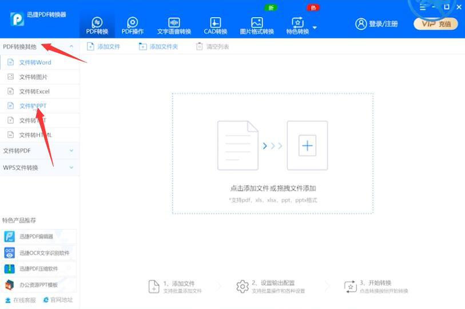Select 文件转Excel in sidebar

(39, 92)
